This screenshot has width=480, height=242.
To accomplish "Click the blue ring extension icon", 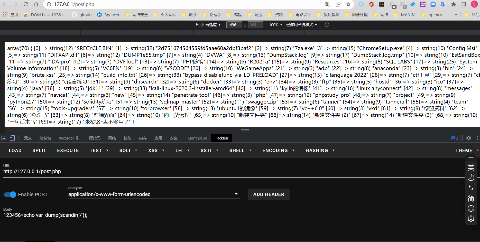I will [x=361, y=4].
